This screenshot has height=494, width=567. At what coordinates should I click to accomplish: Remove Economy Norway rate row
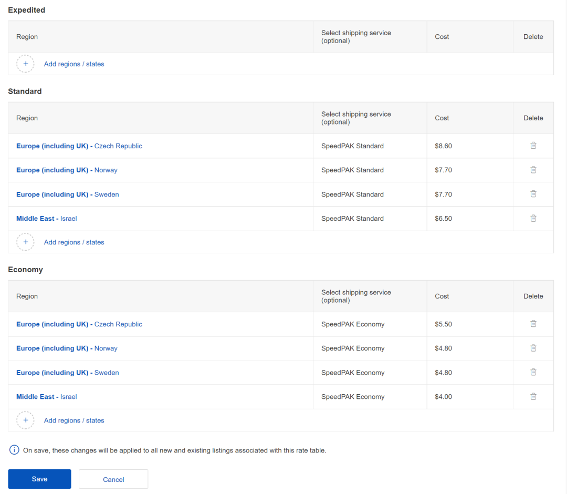(x=533, y=348)
